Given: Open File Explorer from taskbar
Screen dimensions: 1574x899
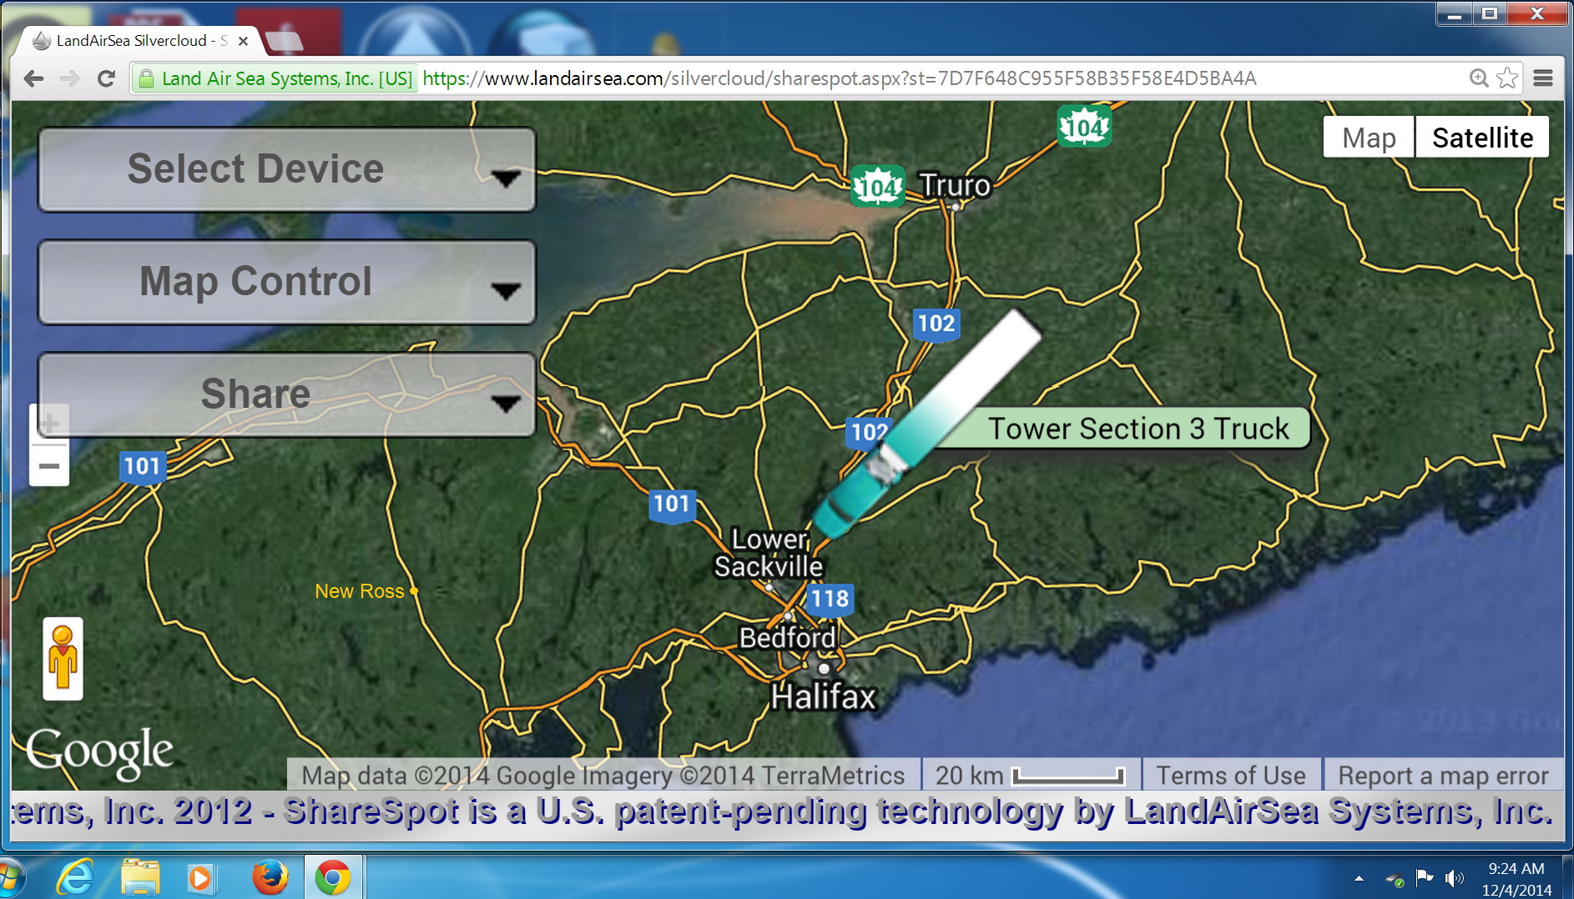Looking at the screenshot, I should pyautogui.click(x=139, y=877).
